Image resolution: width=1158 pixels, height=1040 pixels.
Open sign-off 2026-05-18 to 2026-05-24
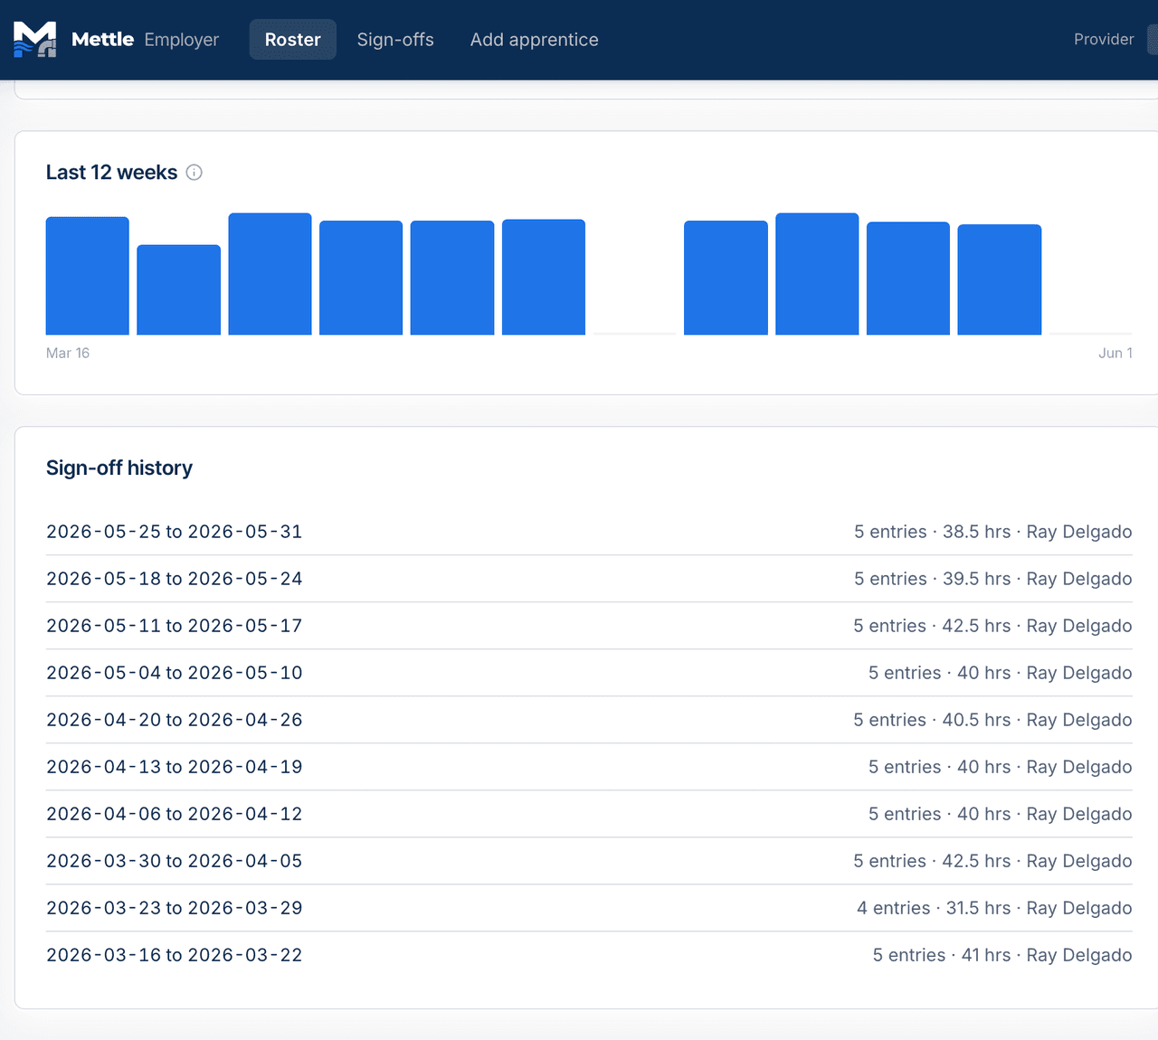tap(589, 579)
